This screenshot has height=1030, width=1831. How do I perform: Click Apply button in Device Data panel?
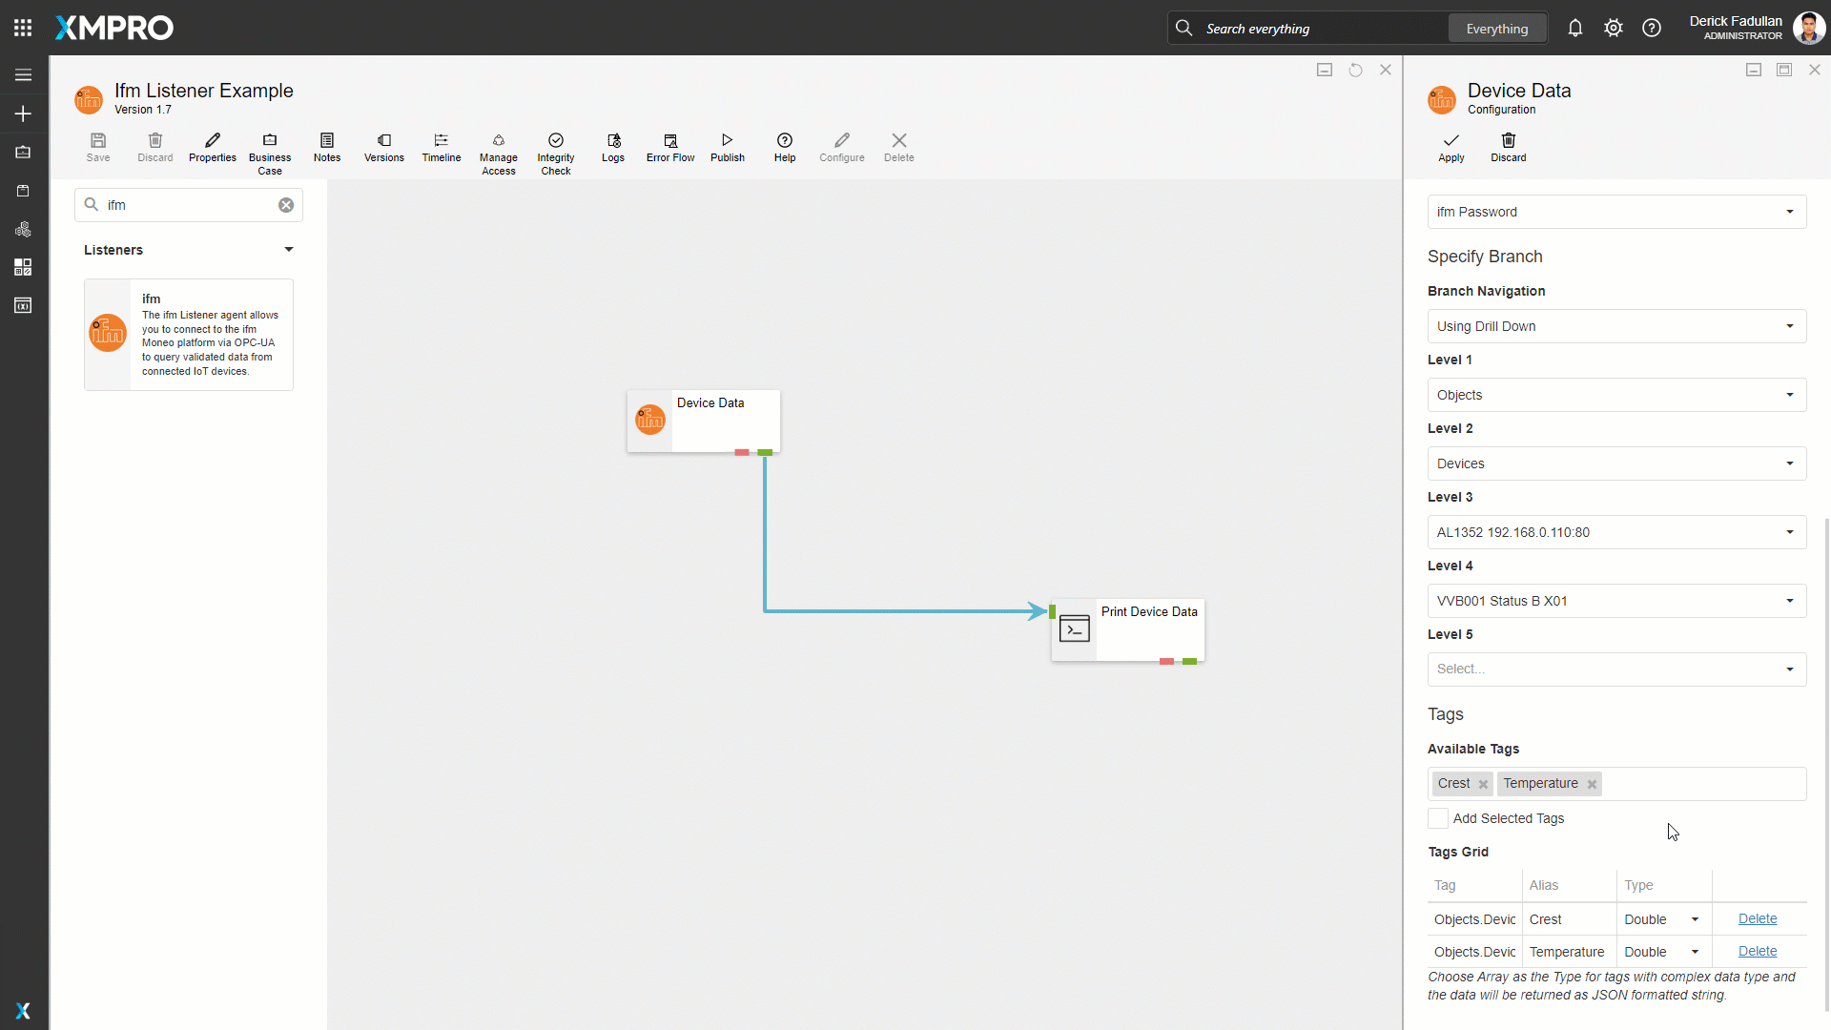point(1451,146)
